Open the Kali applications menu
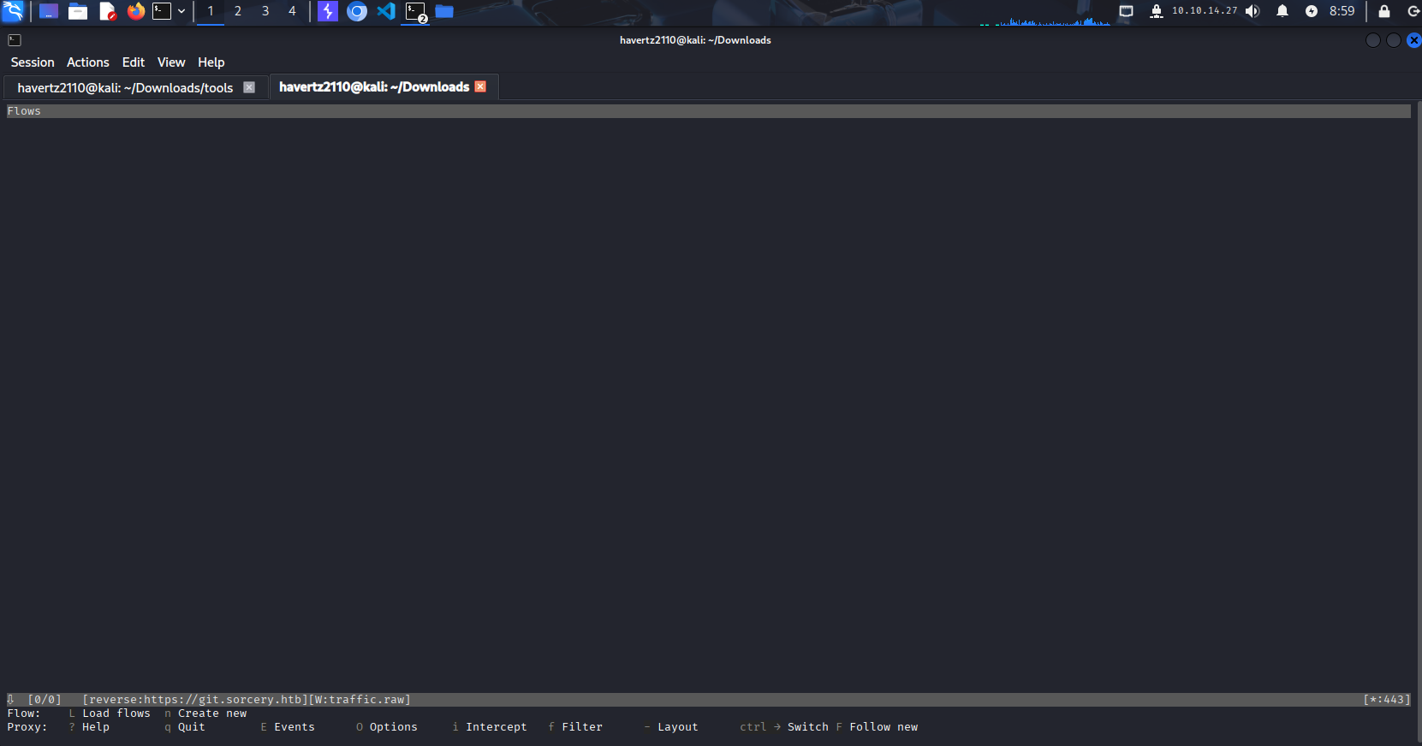1422x746 pixels. tap(13, 11)
